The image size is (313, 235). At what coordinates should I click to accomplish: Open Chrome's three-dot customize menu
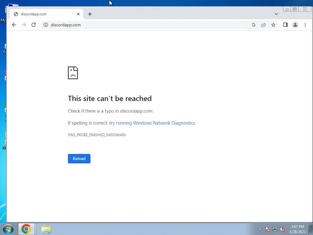pyautogui.click(x=305, y=25)
